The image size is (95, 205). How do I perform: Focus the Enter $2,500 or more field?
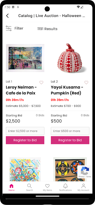tap(25, 131)
